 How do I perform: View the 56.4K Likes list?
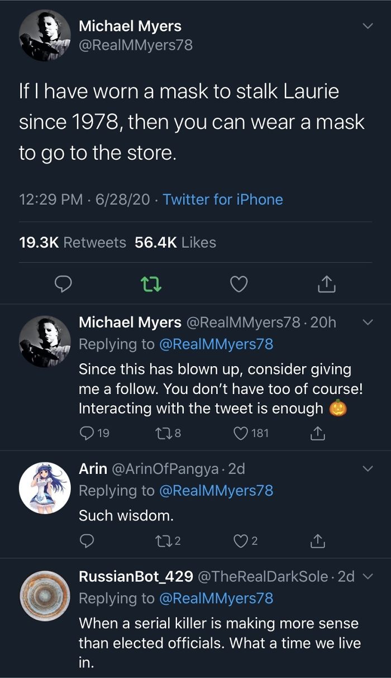tap(175, 242)
